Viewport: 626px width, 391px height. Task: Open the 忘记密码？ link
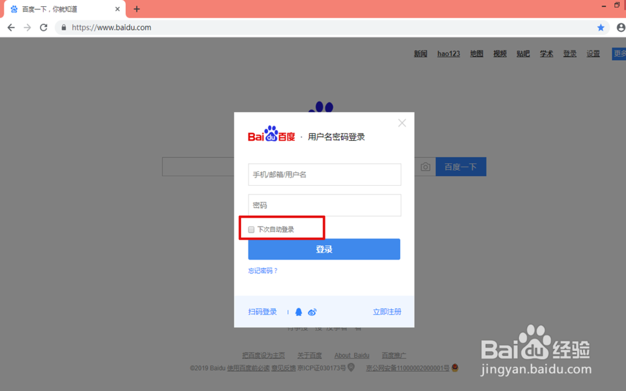tap(263, 270)
